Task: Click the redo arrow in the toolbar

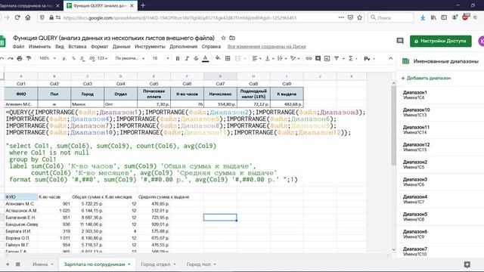Action: coord(11,58)
